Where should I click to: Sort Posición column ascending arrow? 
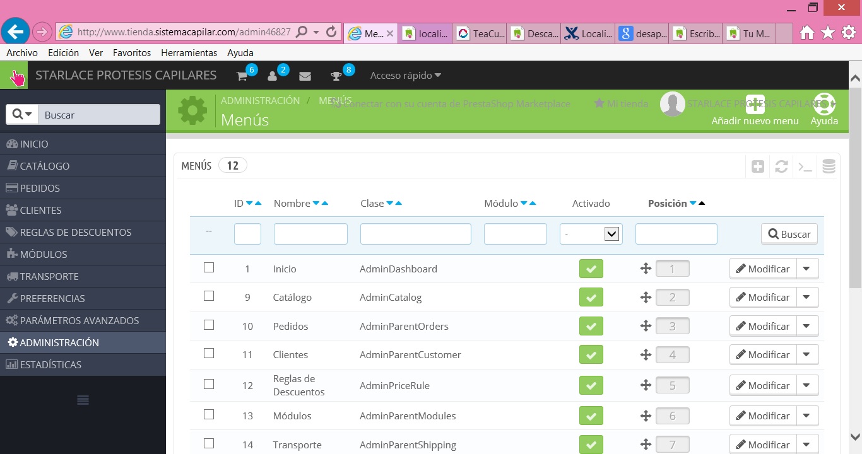(702, 203)
